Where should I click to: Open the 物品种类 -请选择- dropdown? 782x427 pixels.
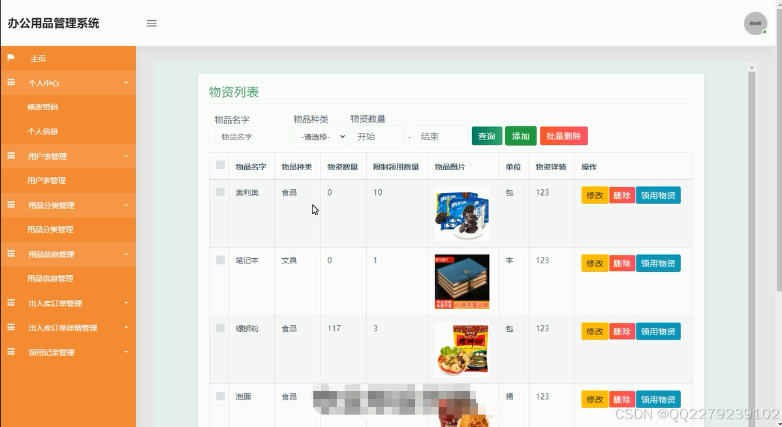click(x=321, y=136)
